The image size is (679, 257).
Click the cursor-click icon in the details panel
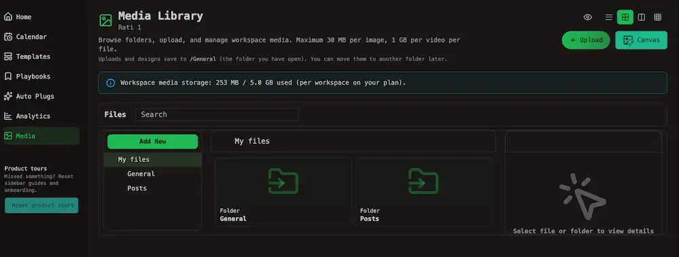[583, 196]
